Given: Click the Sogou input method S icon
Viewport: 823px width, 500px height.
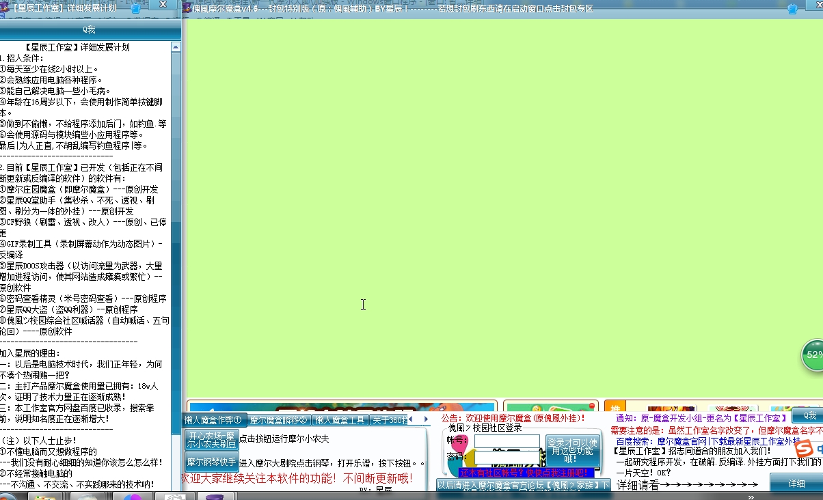Looking at the screenshot, I should (x=805, y=448).
